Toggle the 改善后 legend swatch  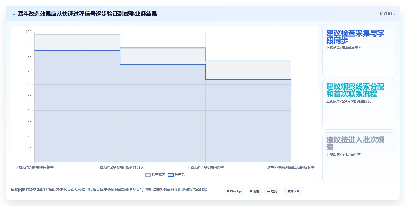tap(170, 175)
